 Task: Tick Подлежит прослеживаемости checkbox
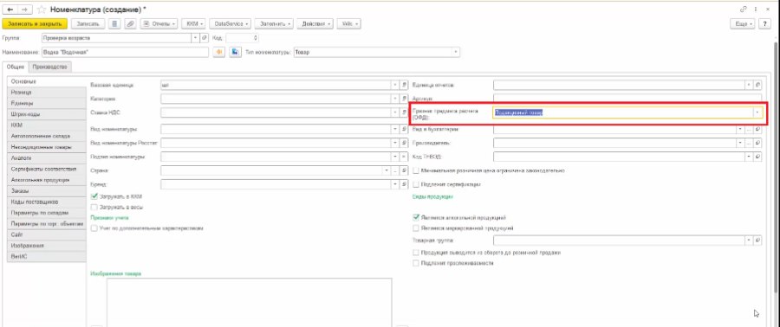[416, 264]
